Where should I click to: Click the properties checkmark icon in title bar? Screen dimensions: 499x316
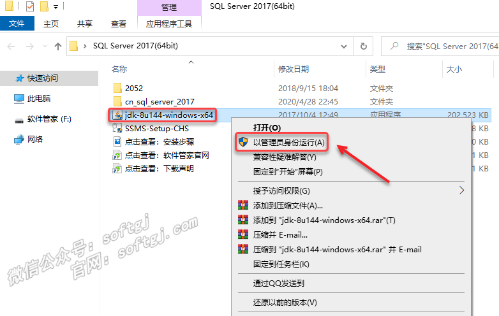pyautogui.click(x=29, y=6)
